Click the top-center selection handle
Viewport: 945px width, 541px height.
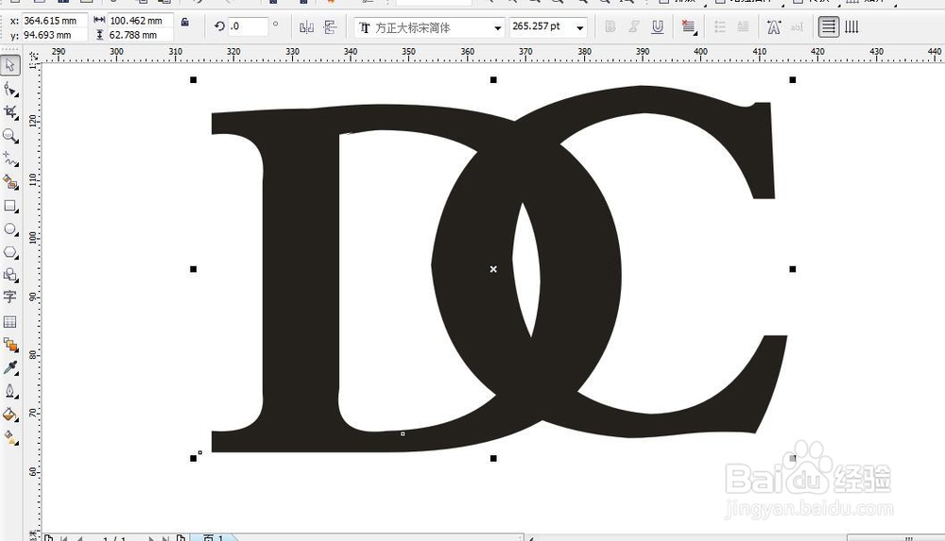pyautogui.click(x=493, y=79)
